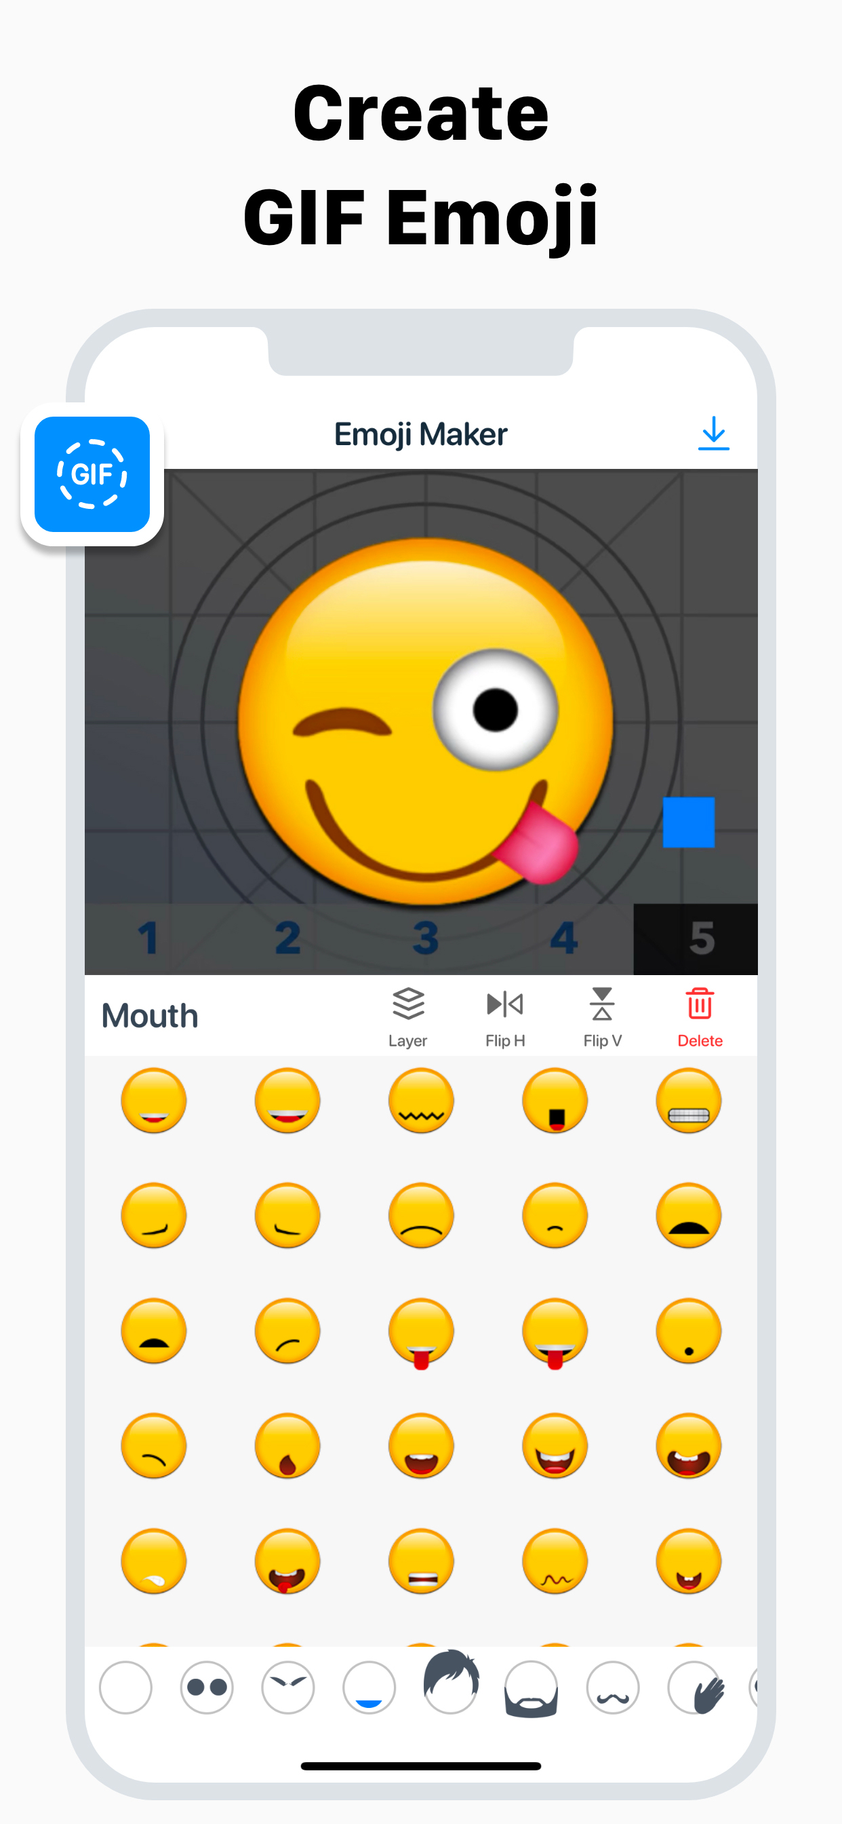
Task: Choose the curved frown mouth
Action: pyautogui.click(x=421, y=1216)
